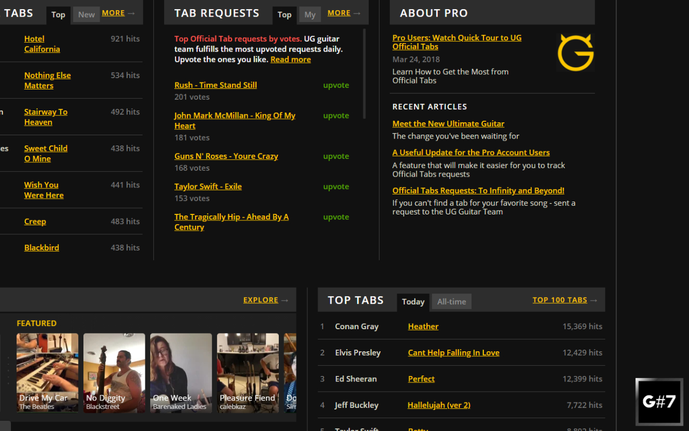Select Top tab in Tab Requests
The image size is (689, 431).
[x=284, y=15]
